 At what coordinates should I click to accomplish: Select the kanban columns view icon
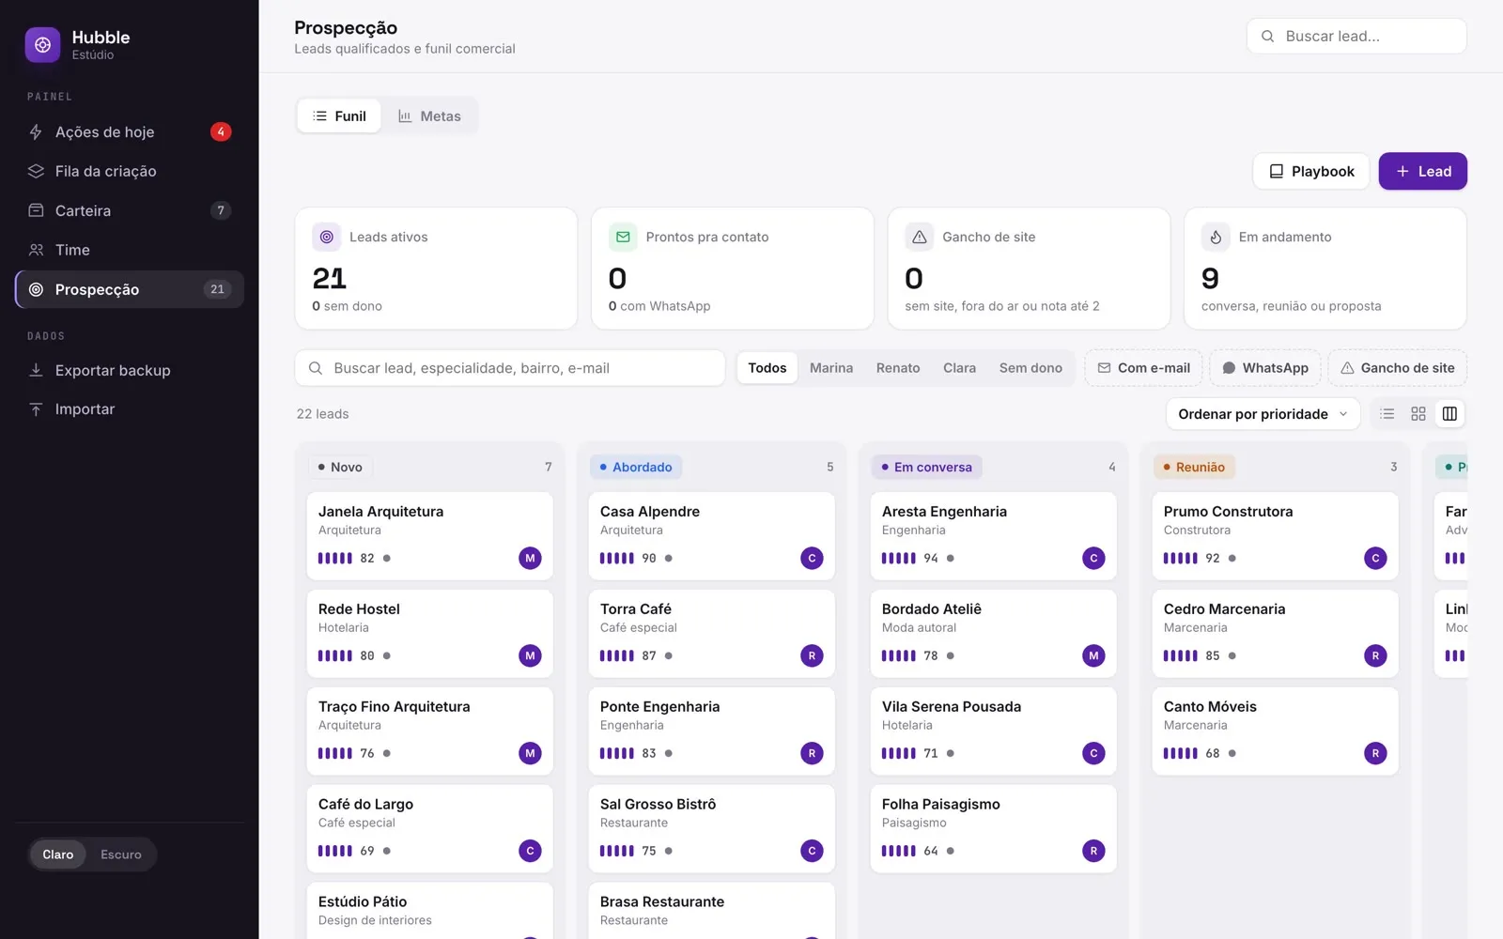(x=1449, y=414)
